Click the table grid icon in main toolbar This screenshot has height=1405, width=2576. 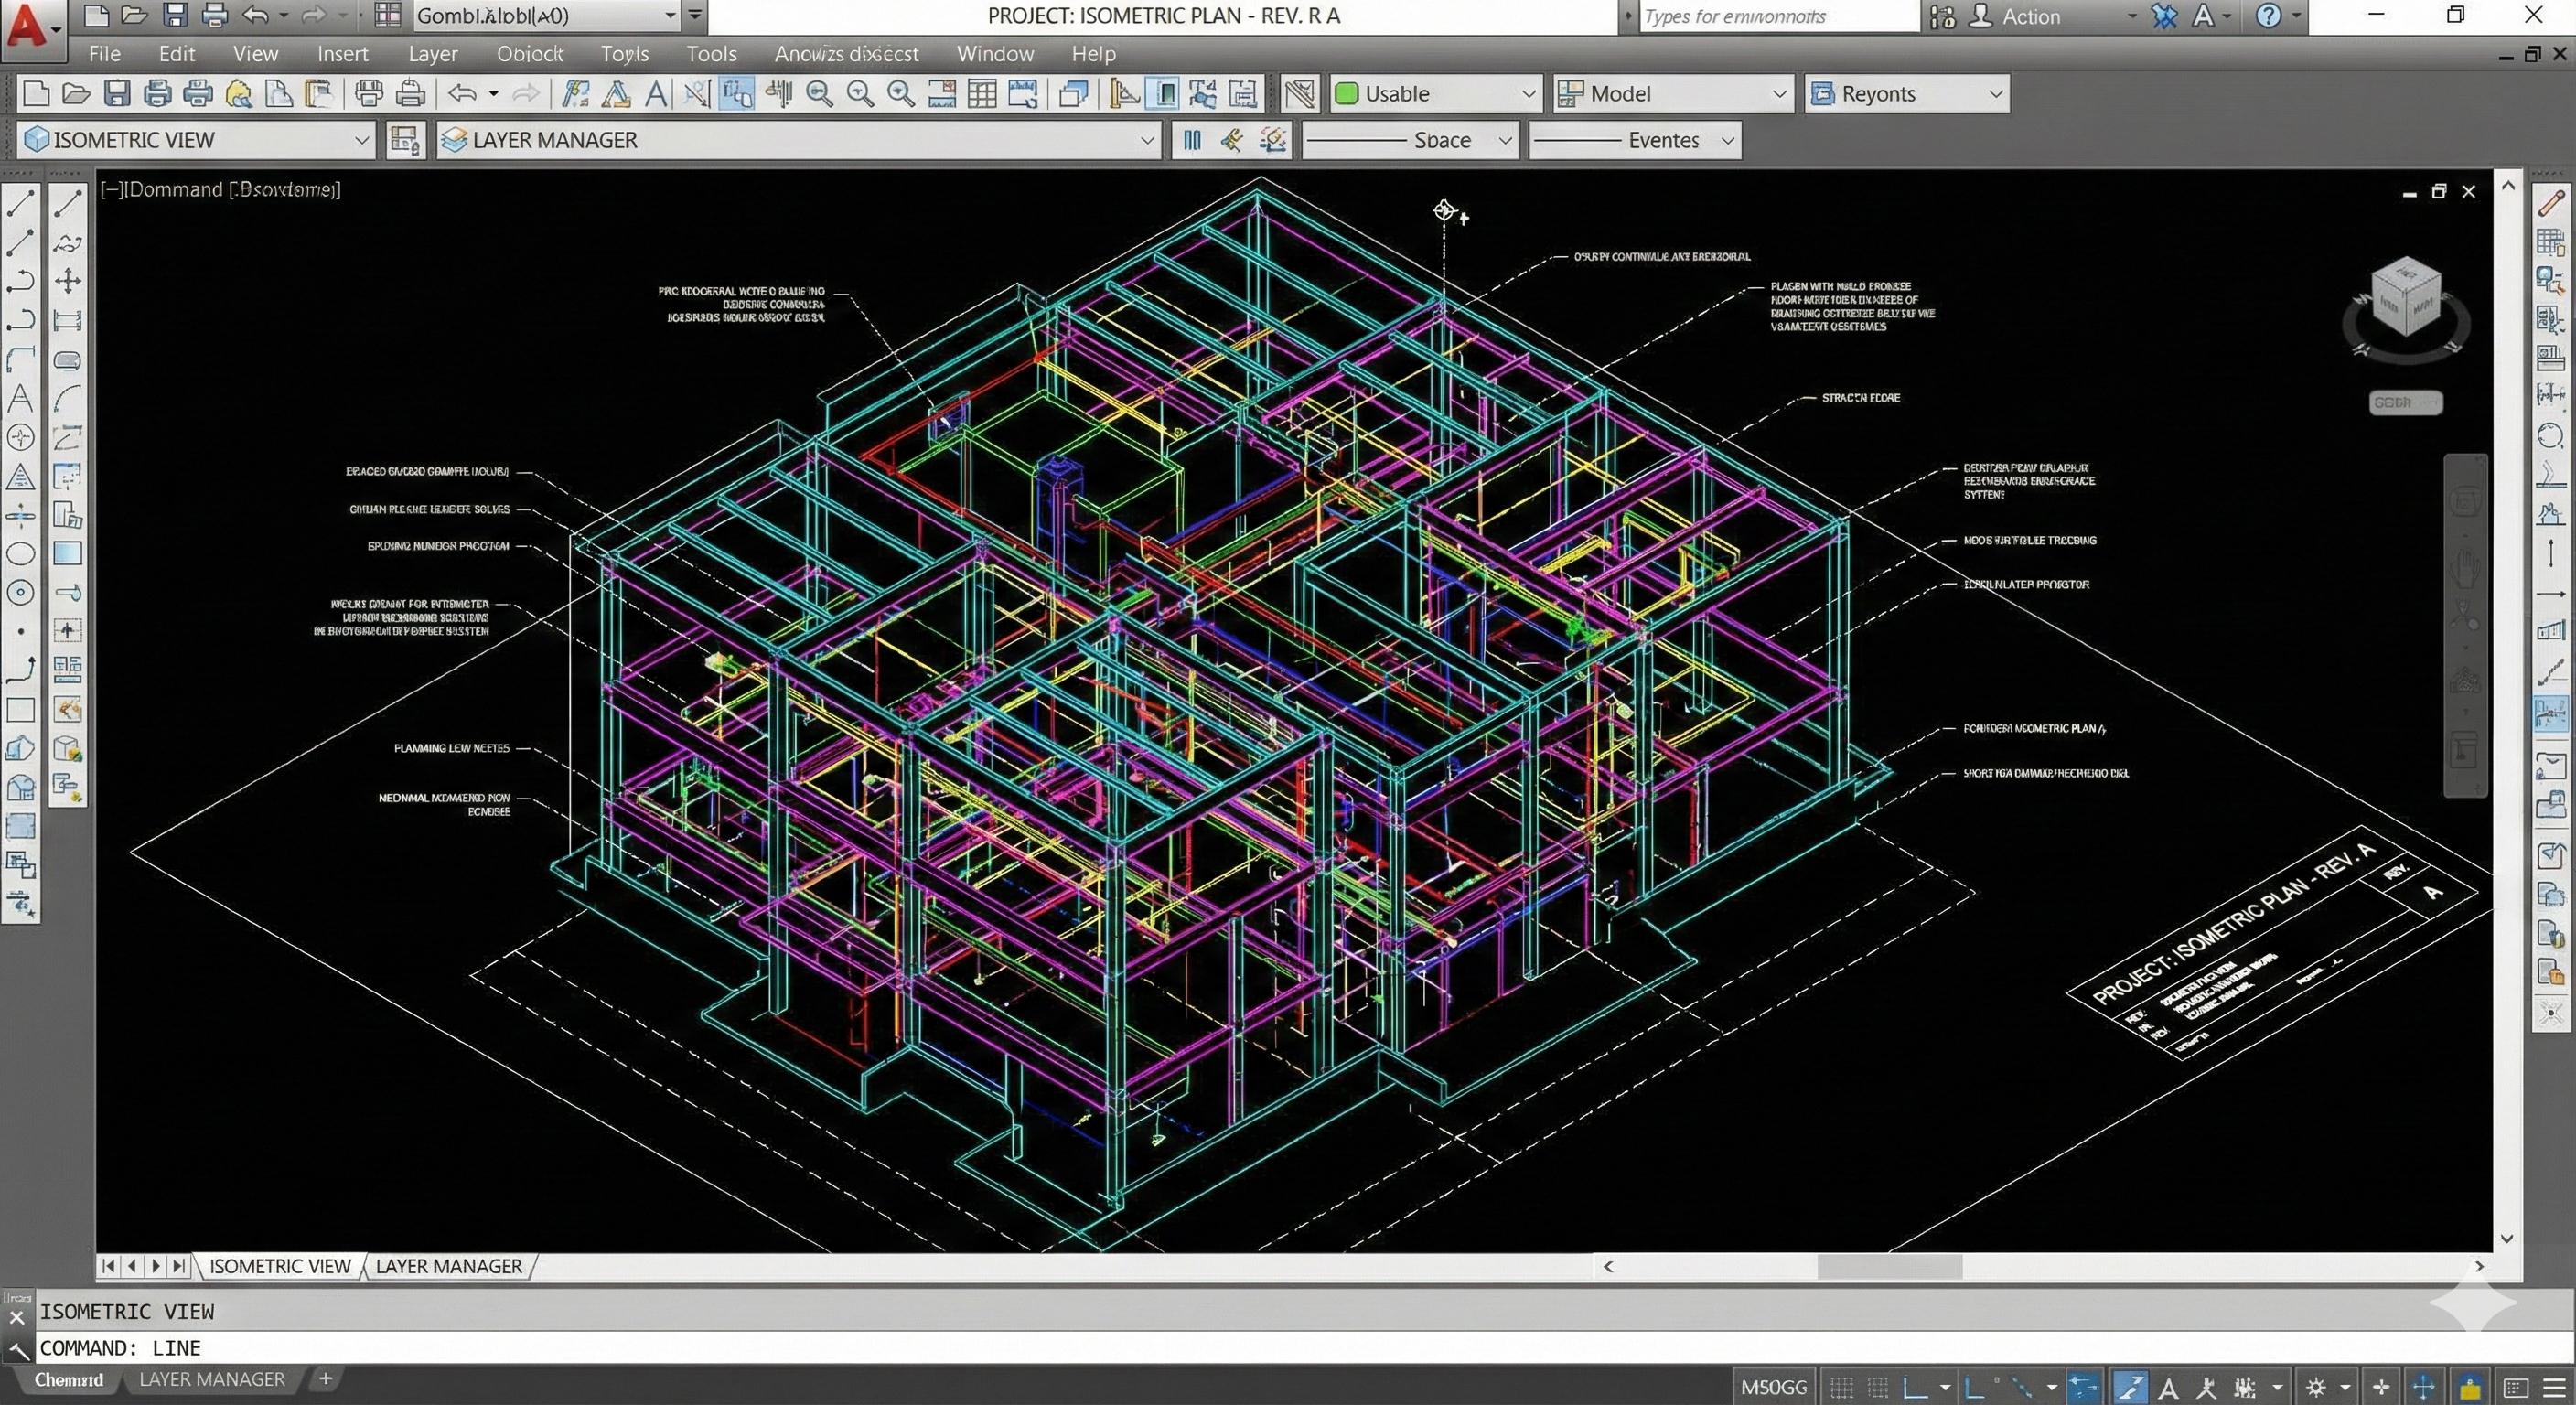(x=982, y=94)
